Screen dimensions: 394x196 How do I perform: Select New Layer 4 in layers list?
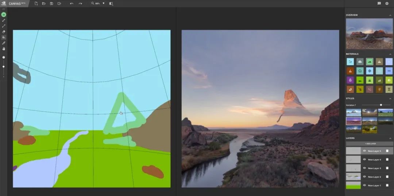coord(374,160)
